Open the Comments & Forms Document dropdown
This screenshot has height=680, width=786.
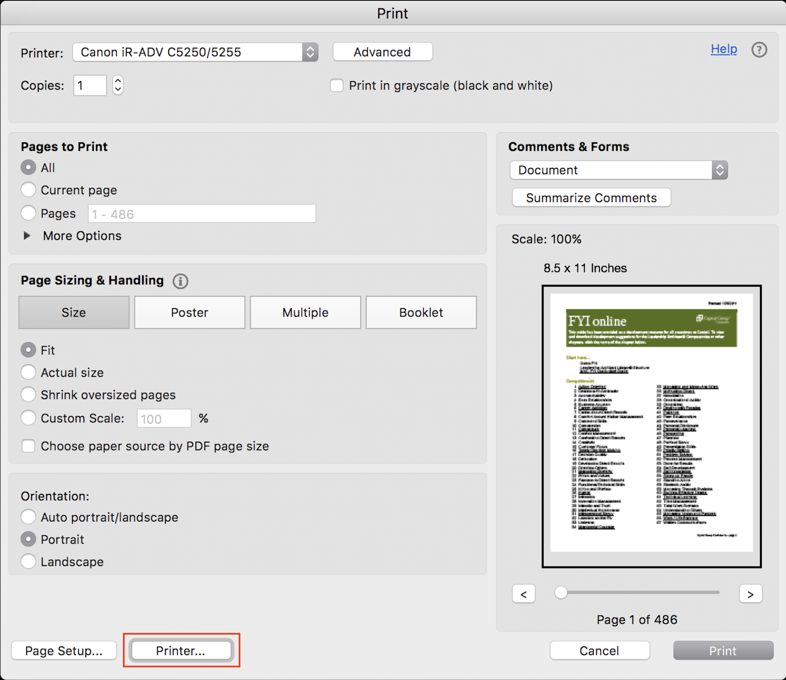tap(619, 170)
